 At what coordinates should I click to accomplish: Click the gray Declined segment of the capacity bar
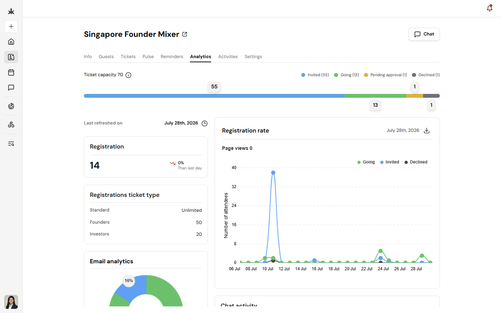[x=431, y=96]
